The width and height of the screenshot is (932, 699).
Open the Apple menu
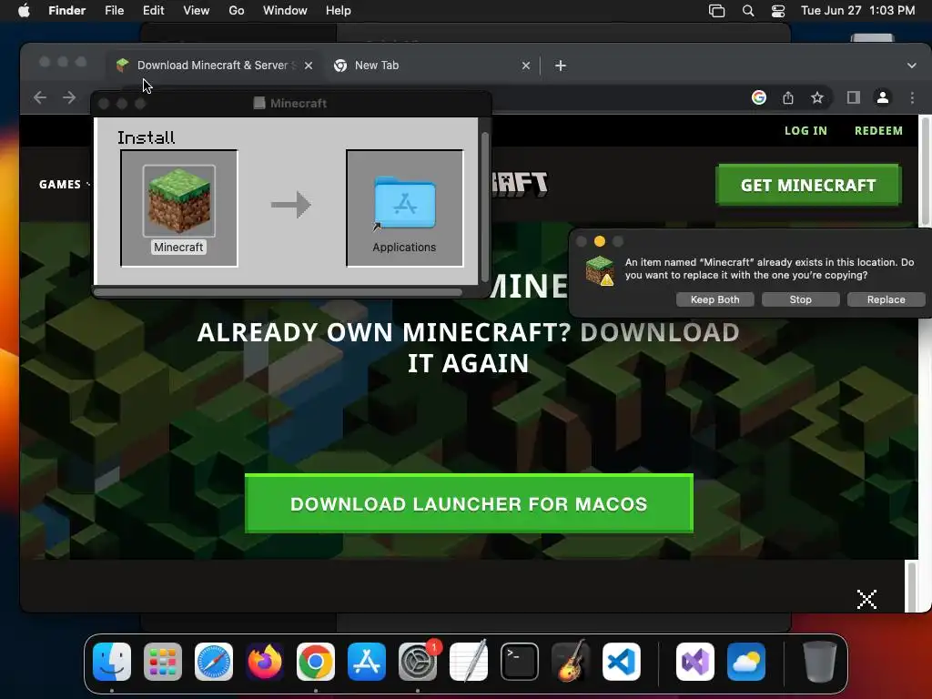tap(24, 11)
